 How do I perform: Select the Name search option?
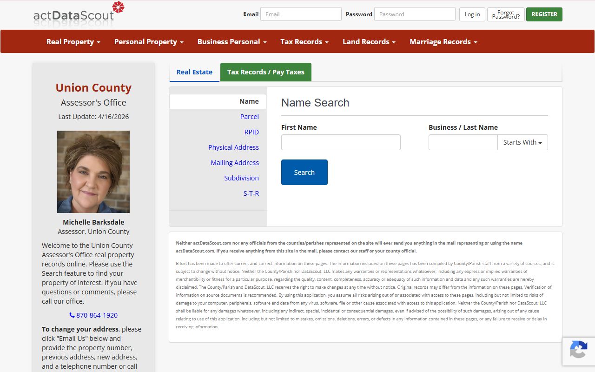tap(218, 101)
